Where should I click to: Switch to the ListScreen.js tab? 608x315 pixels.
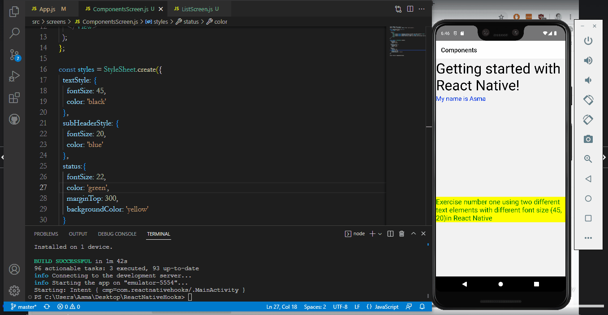197,9
